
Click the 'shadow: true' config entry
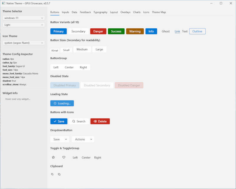pyautogui.click(x=9, y=81)
